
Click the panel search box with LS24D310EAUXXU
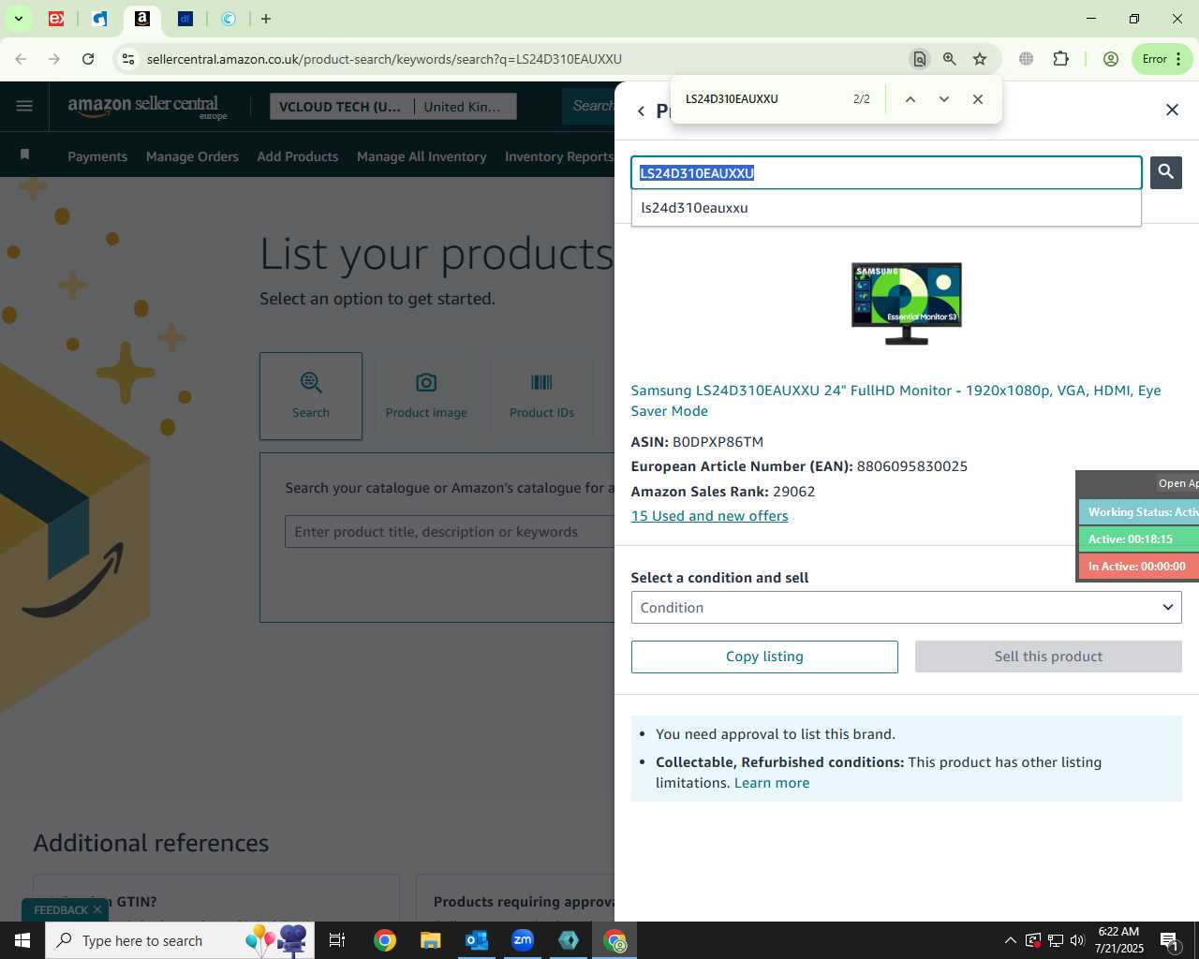[886, 172]
